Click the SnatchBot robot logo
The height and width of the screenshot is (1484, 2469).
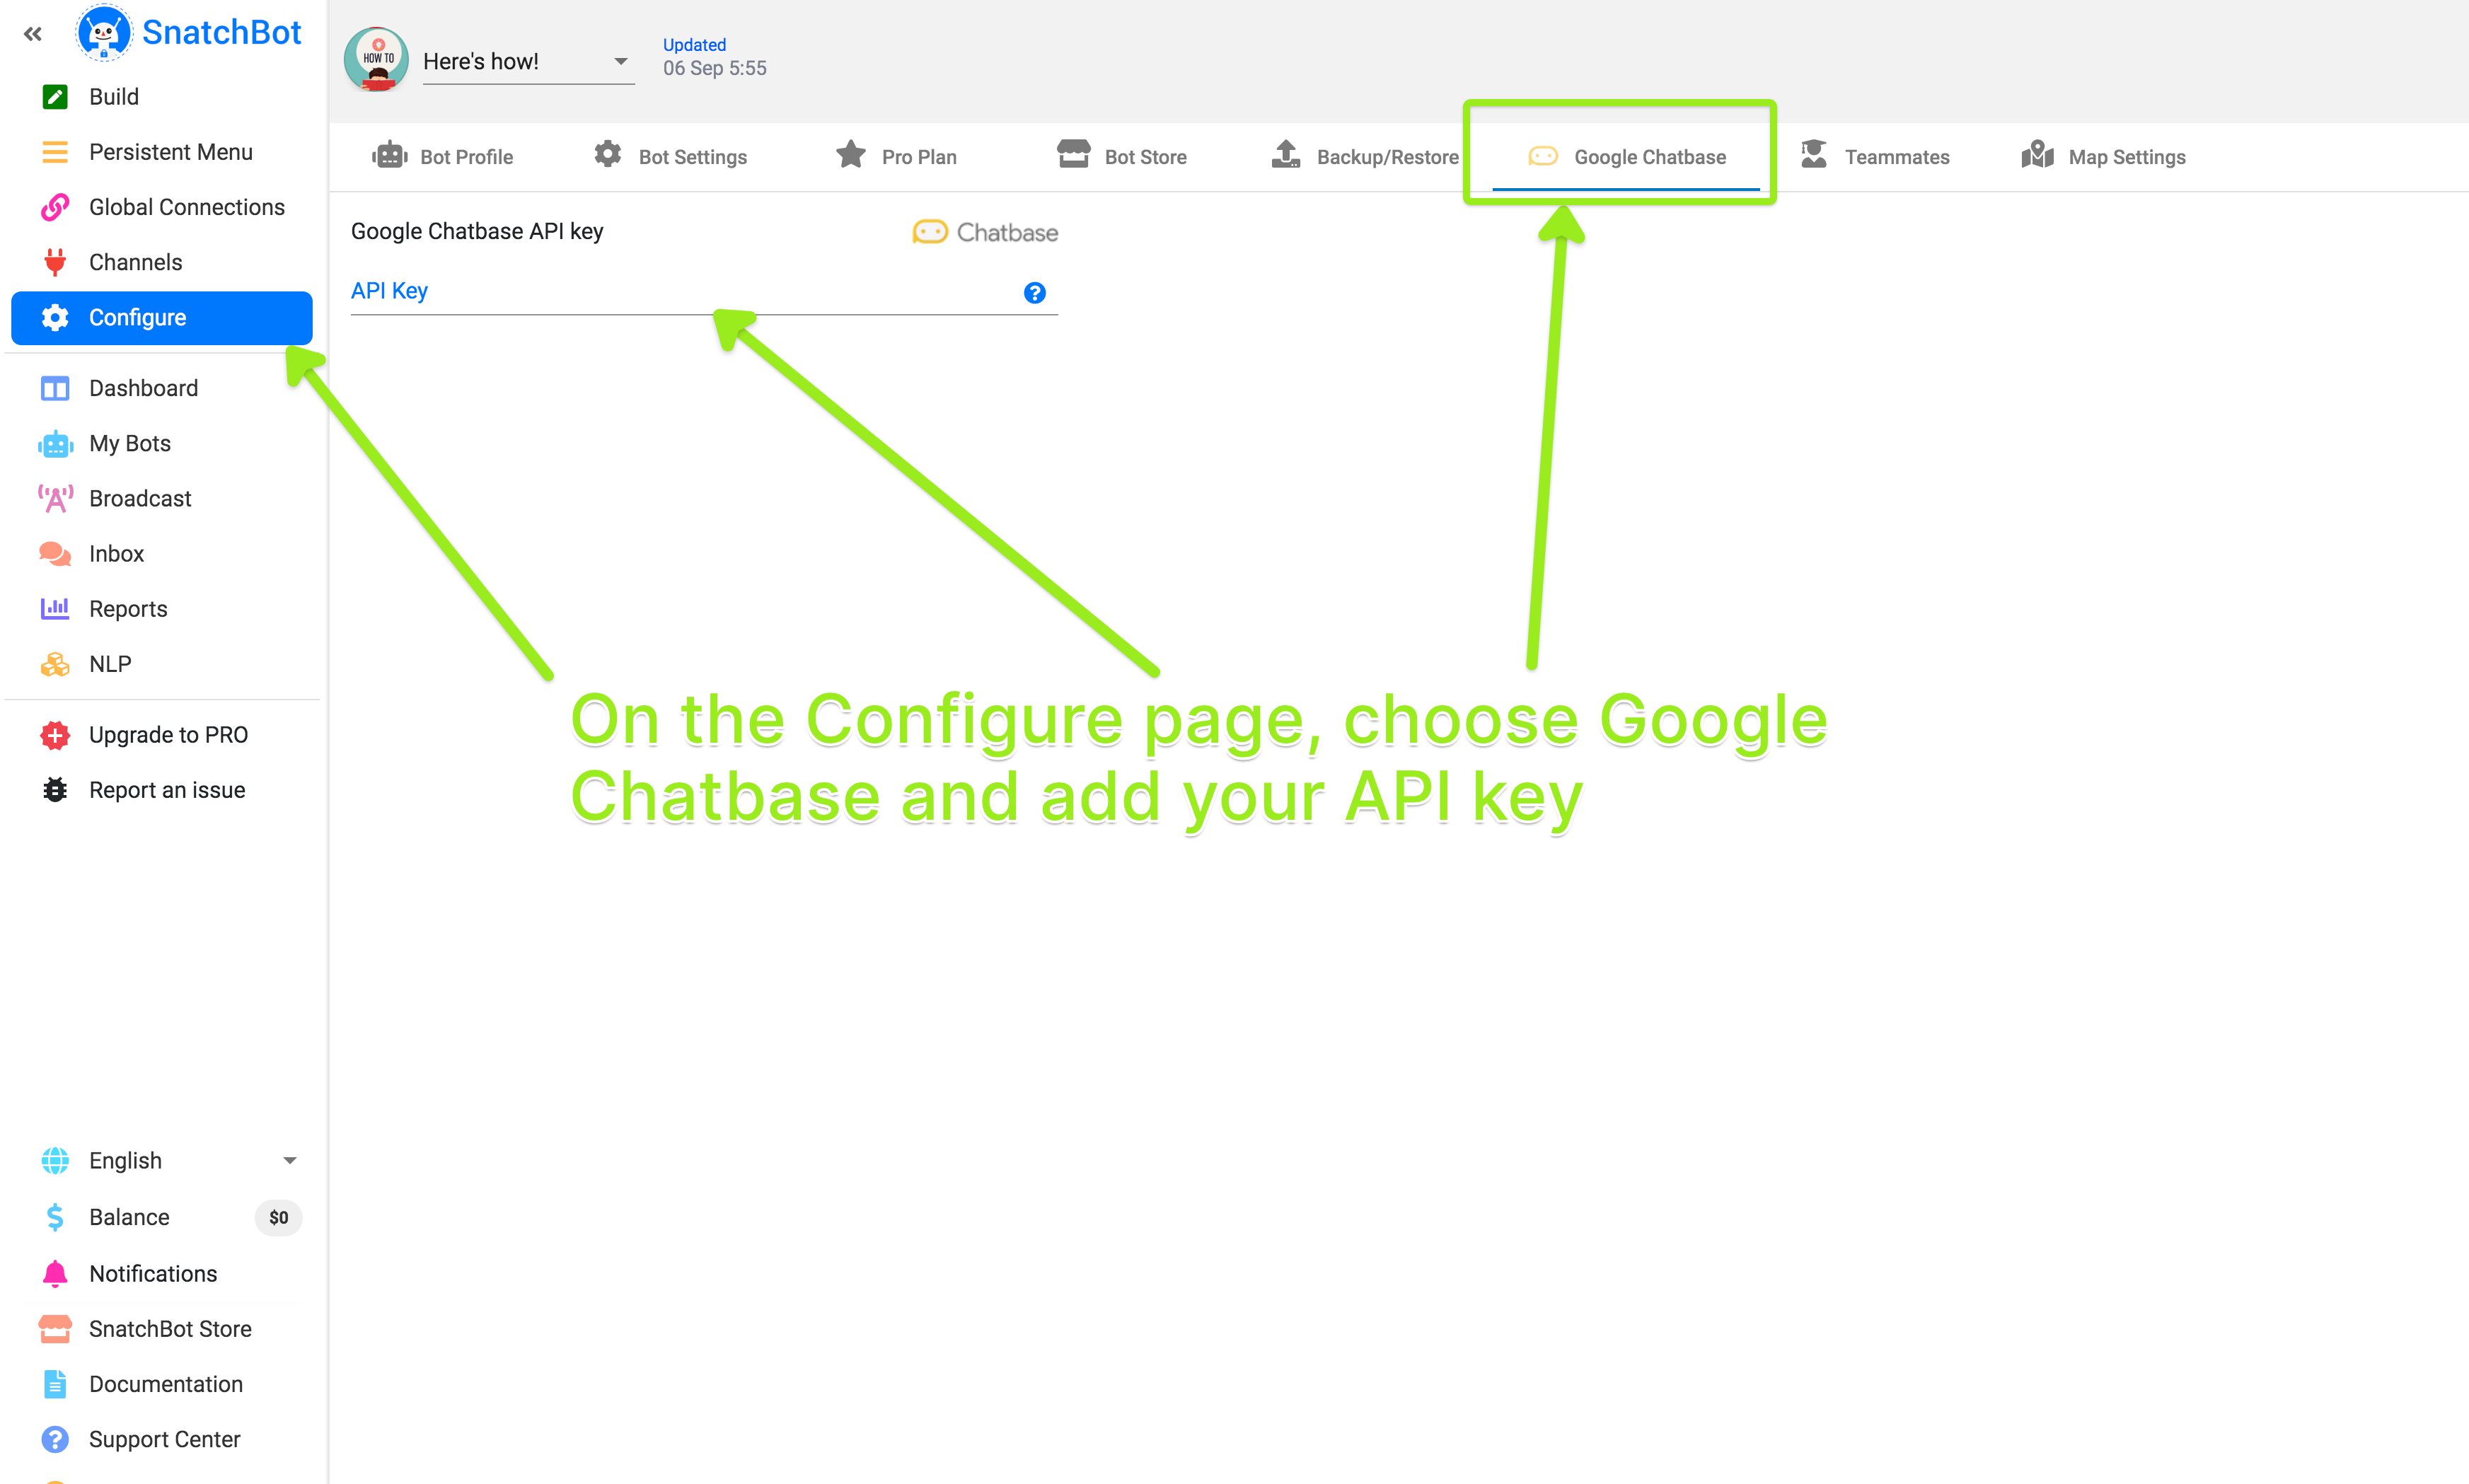point(104,33)
